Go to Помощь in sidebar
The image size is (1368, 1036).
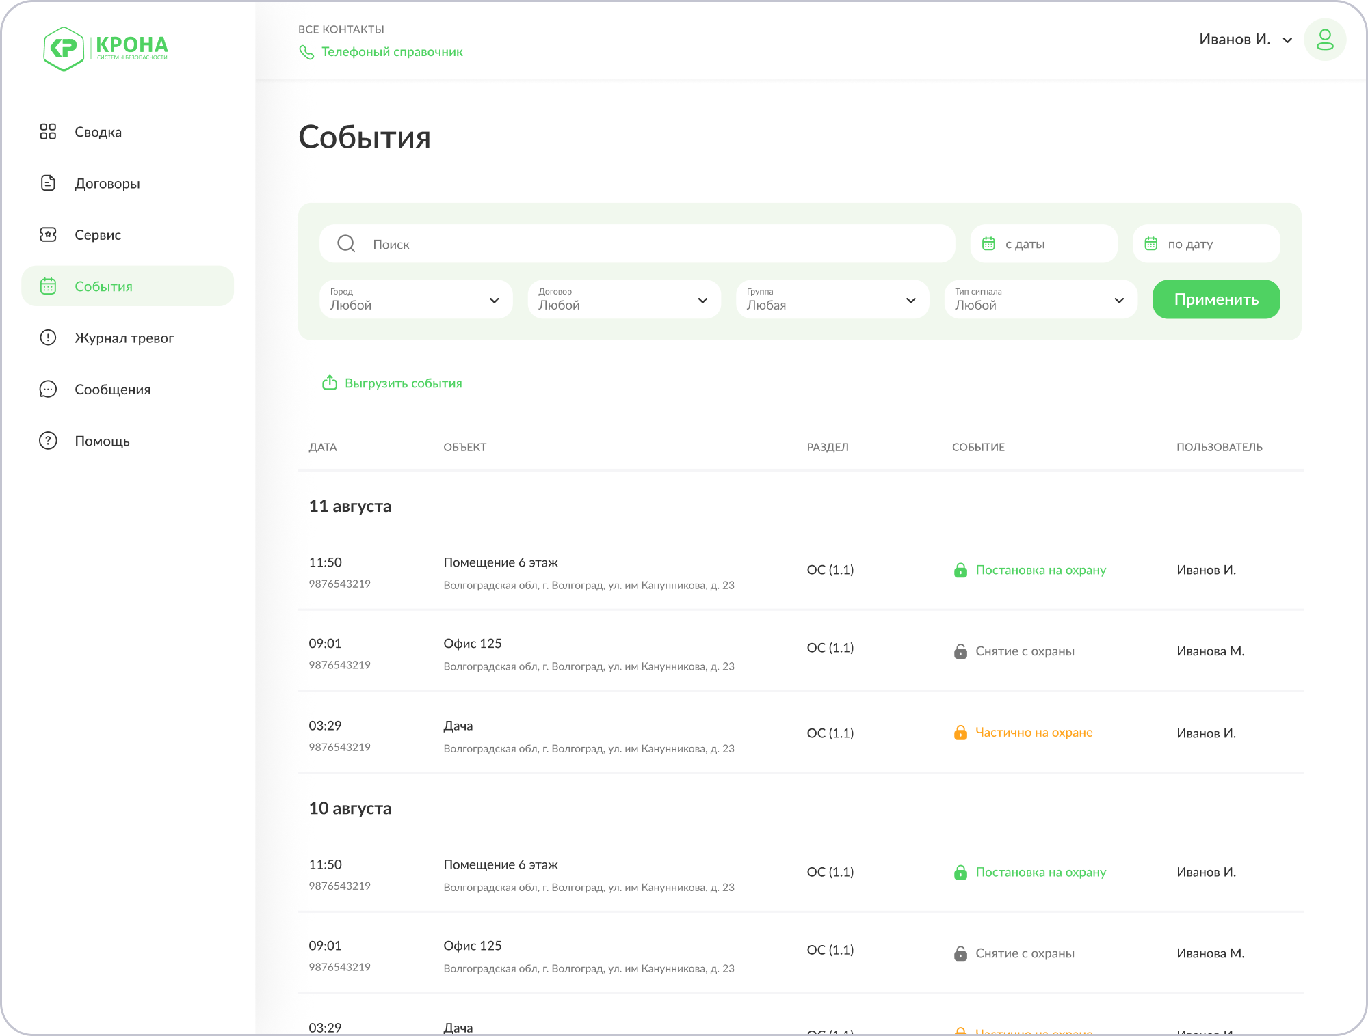(x=102, y=441)
